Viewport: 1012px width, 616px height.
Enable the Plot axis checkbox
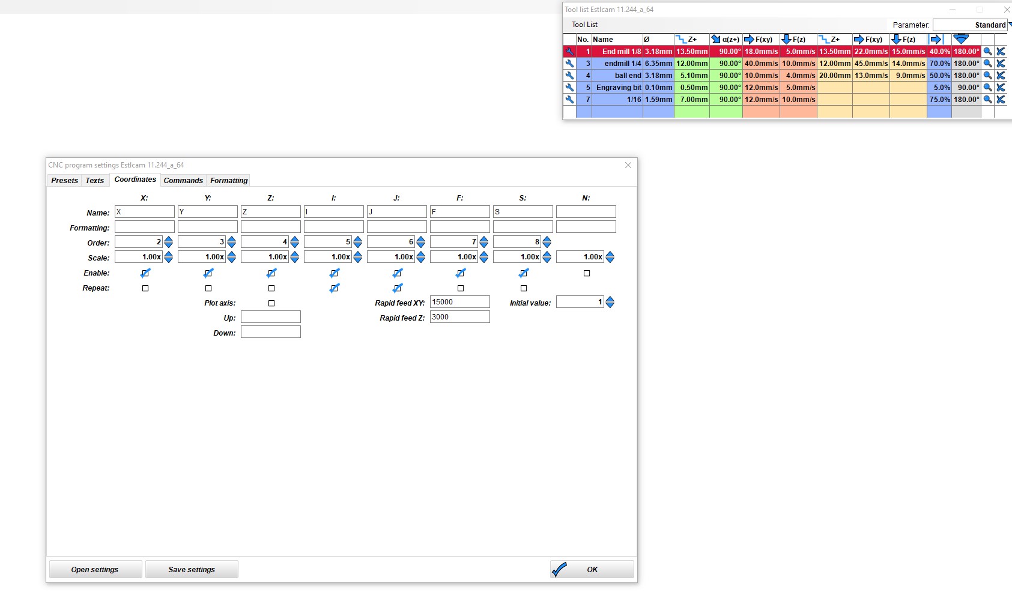pyautogui.click(x=271, y=303)
